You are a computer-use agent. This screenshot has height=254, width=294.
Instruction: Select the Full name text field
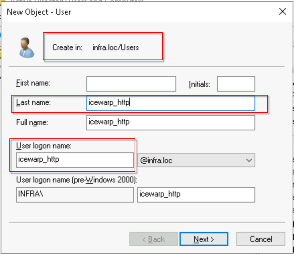pyautogui.click(x=170, y=122)
